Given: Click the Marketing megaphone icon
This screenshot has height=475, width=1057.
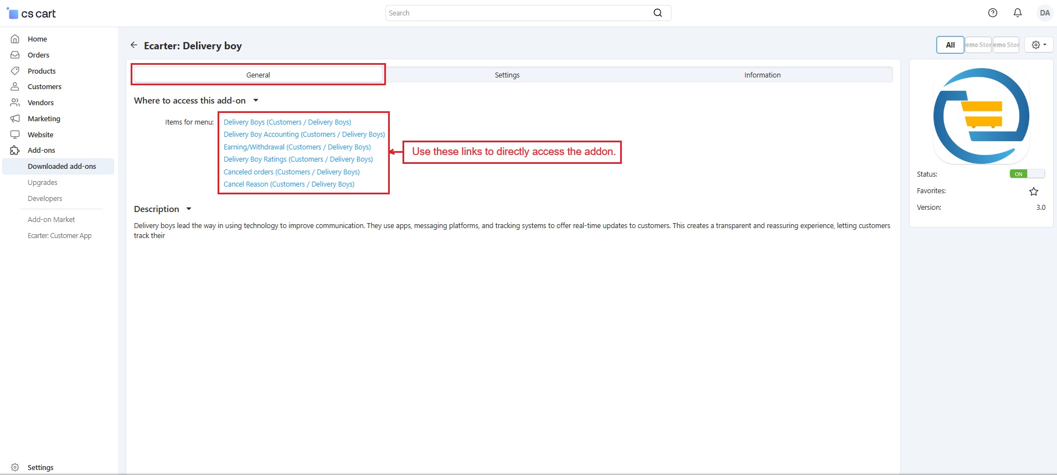Looking at the screenshot, I should (15, 118).
